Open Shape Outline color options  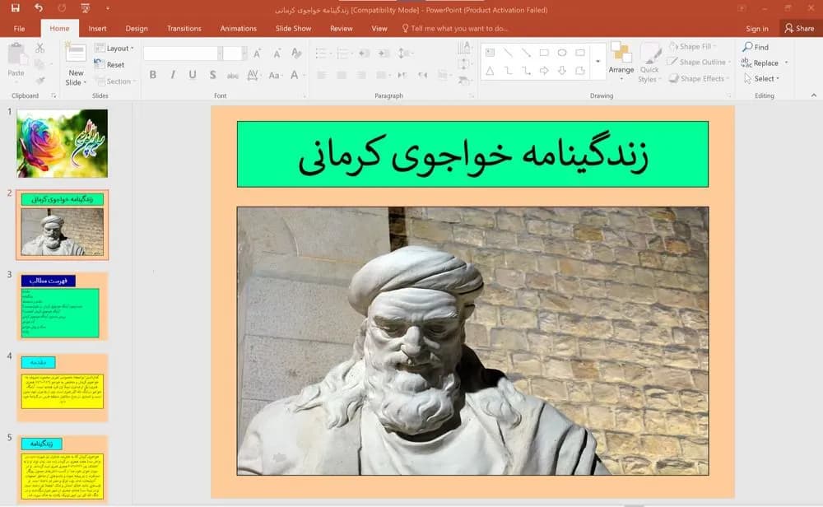pyautogui.click(x=699, y=62)
